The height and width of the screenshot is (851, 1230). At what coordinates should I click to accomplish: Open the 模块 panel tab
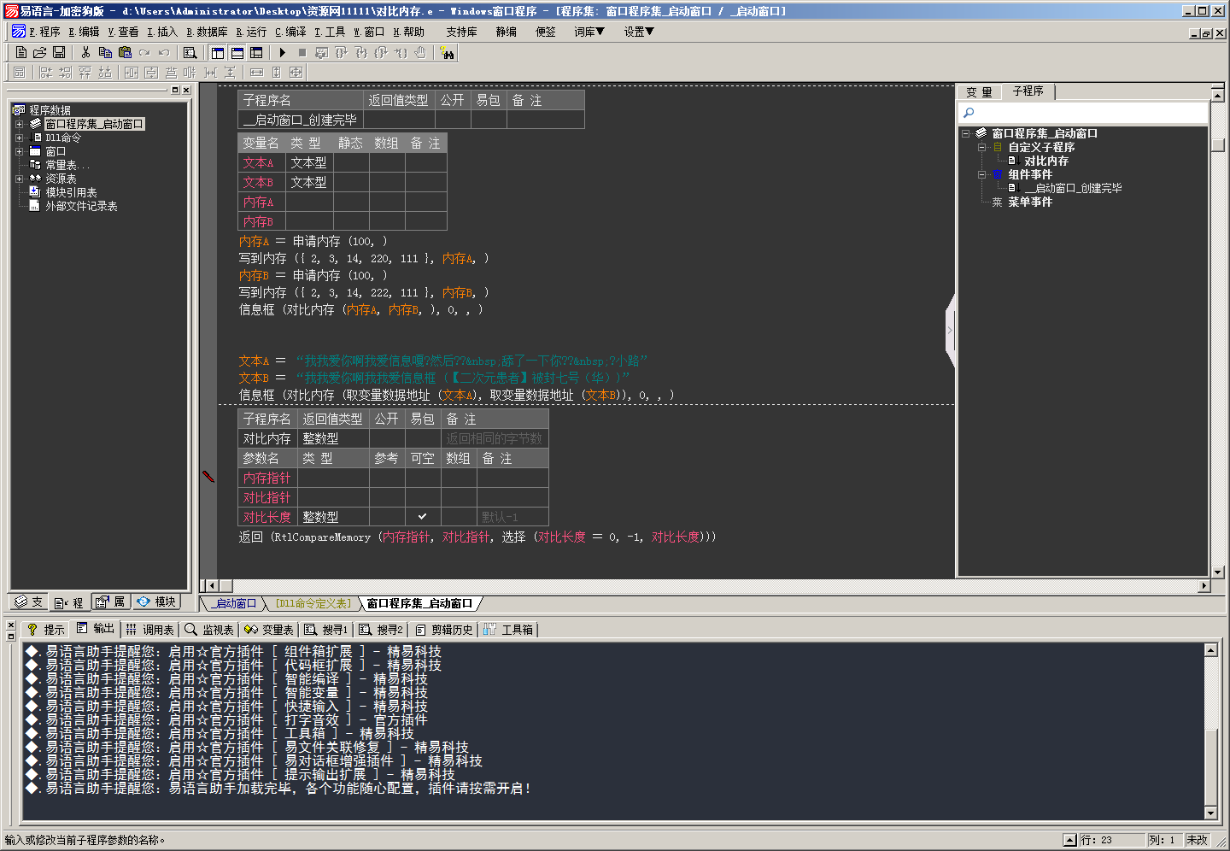point(156,602)
